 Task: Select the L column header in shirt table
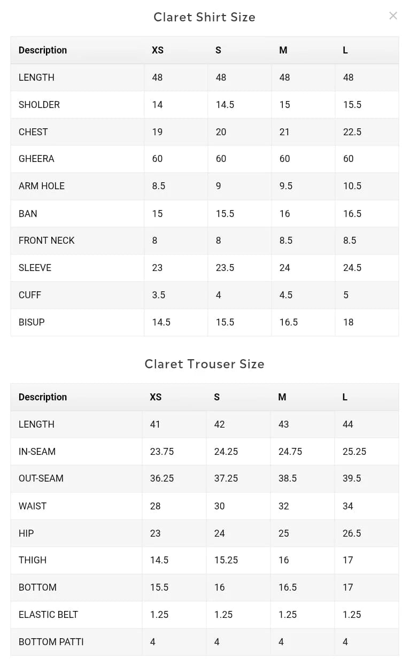[x=345, y=50]
